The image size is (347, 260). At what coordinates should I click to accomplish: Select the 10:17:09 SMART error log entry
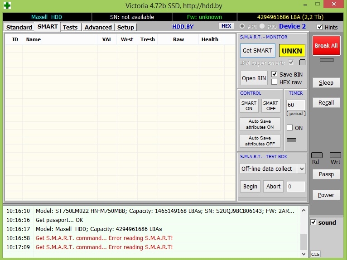pos(152,247)
